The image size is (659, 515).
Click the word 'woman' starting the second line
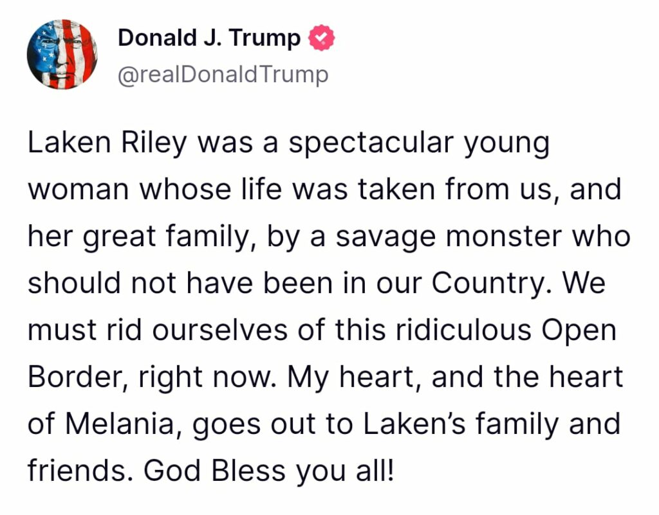pos(78,190)
